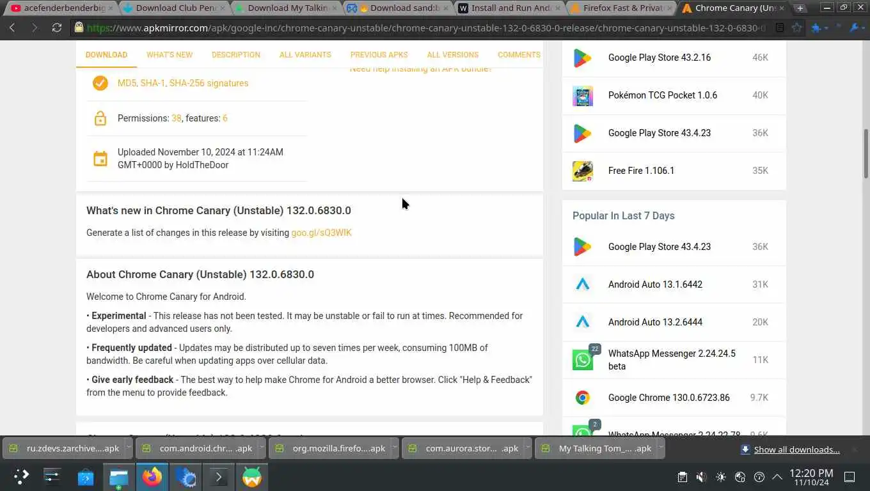Open the goo.gl/sQ3WIK changes link
This screenshot has height=491, width=870.
[x=321, y=233]
